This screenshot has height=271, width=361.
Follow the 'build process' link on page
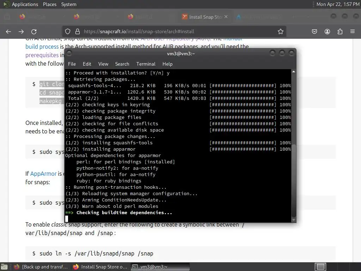tap(42, 47)
